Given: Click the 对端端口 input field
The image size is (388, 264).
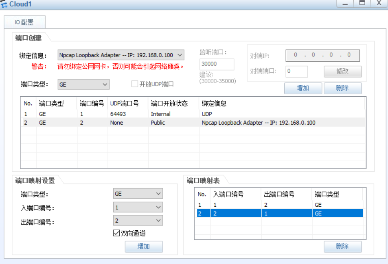Looking at the screenshot, I should pyautogui.click(x=296, y=71).
